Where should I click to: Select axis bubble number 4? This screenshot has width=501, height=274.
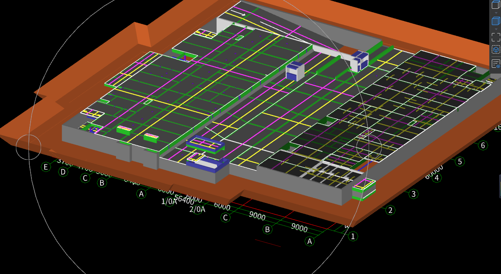[x=437, y=178]
